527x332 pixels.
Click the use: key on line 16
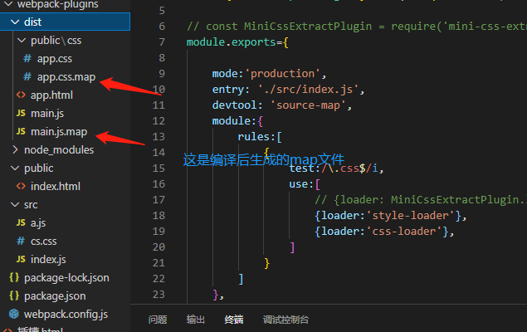point(301,184)
